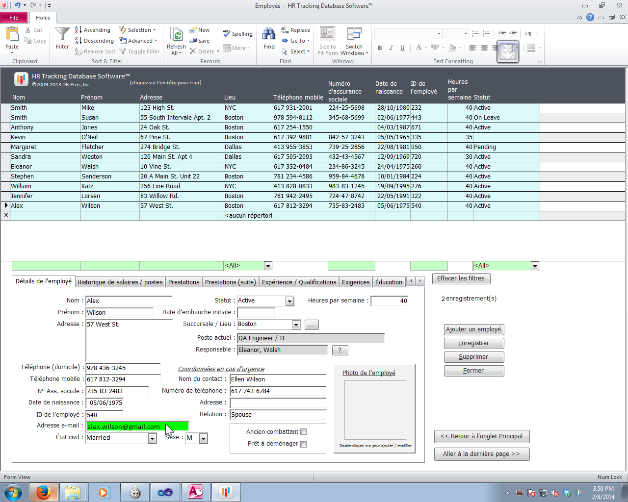628x502 pixels.
Task: Click Switch Windows icon
Action: point(354,34)
